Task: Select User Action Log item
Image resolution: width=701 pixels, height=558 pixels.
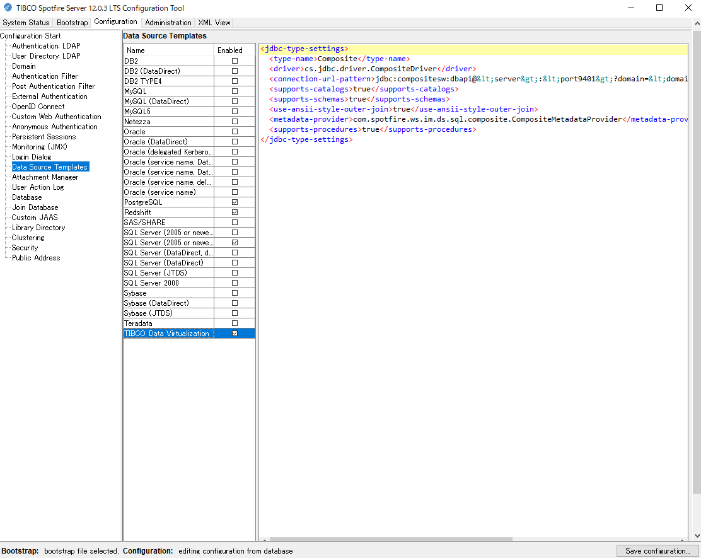Action: [38, 187]
